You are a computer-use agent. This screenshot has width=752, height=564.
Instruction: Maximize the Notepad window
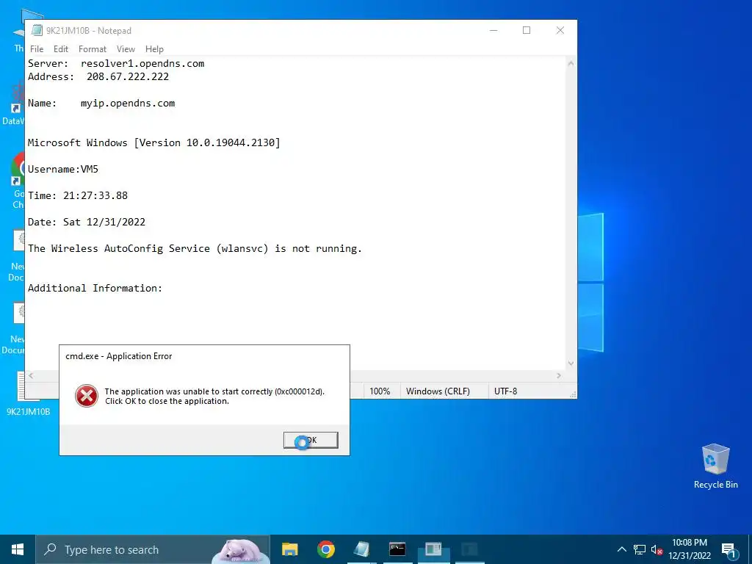tap(527, 30)
